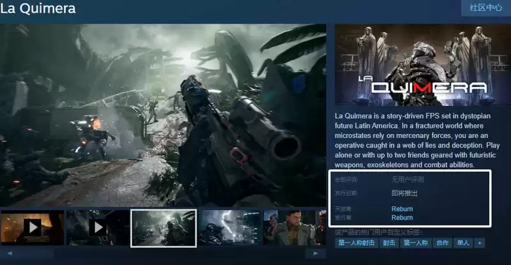Click the game description paragraph
The height and width of the screenshot is (265, 511).
tap(417, 140)
